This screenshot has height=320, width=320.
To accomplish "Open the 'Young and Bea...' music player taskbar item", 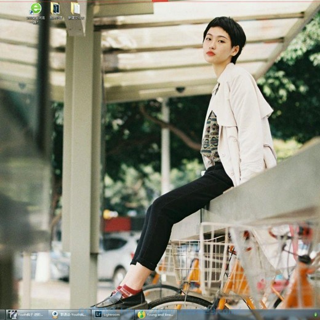I will pyautogui.click(x=156, y=314).
